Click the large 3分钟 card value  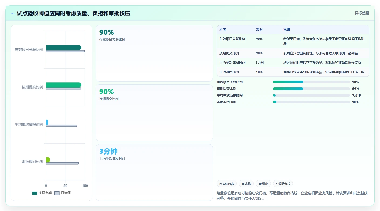[x=108, y=151]
